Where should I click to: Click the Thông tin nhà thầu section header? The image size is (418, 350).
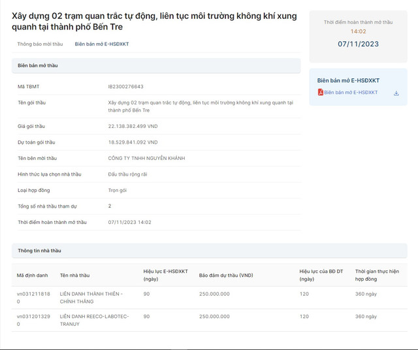tap(39, 251)
